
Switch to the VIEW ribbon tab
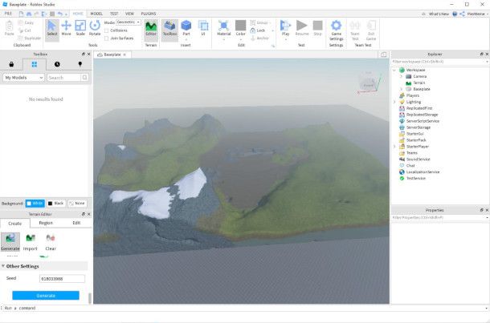pos(129,14)
